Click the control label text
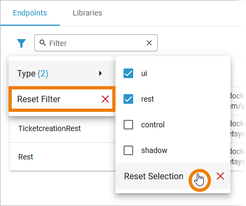Screen dimensions: 246x206 click(x=153, y=125)
